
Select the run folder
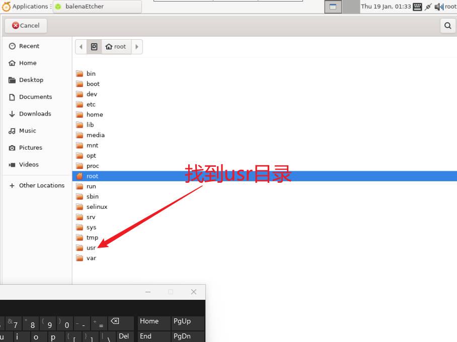[x=264, y=186]
